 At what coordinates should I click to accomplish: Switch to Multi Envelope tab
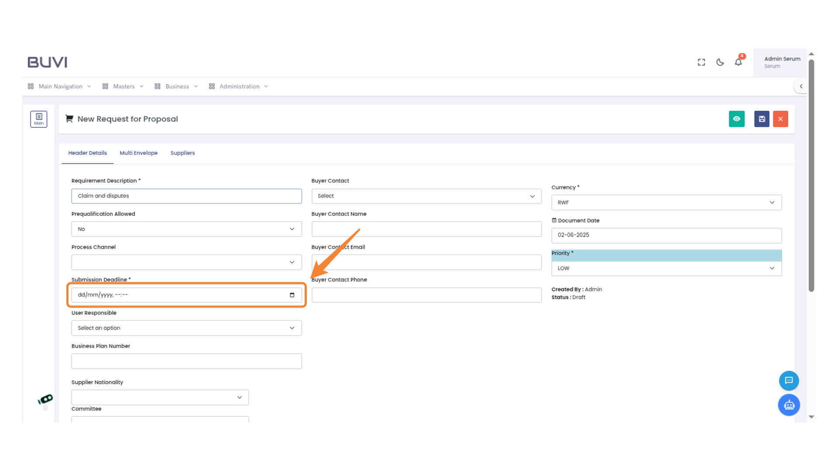(138, 153)
